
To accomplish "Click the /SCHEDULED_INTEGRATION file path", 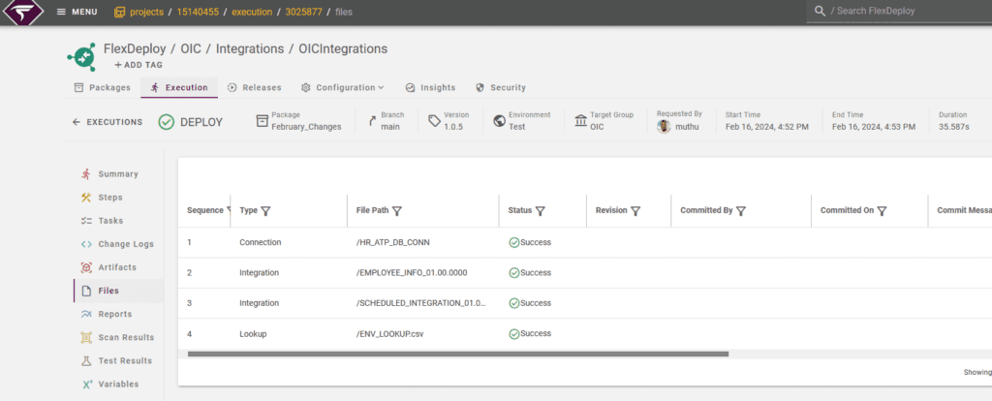I will (x=421, y=303).
